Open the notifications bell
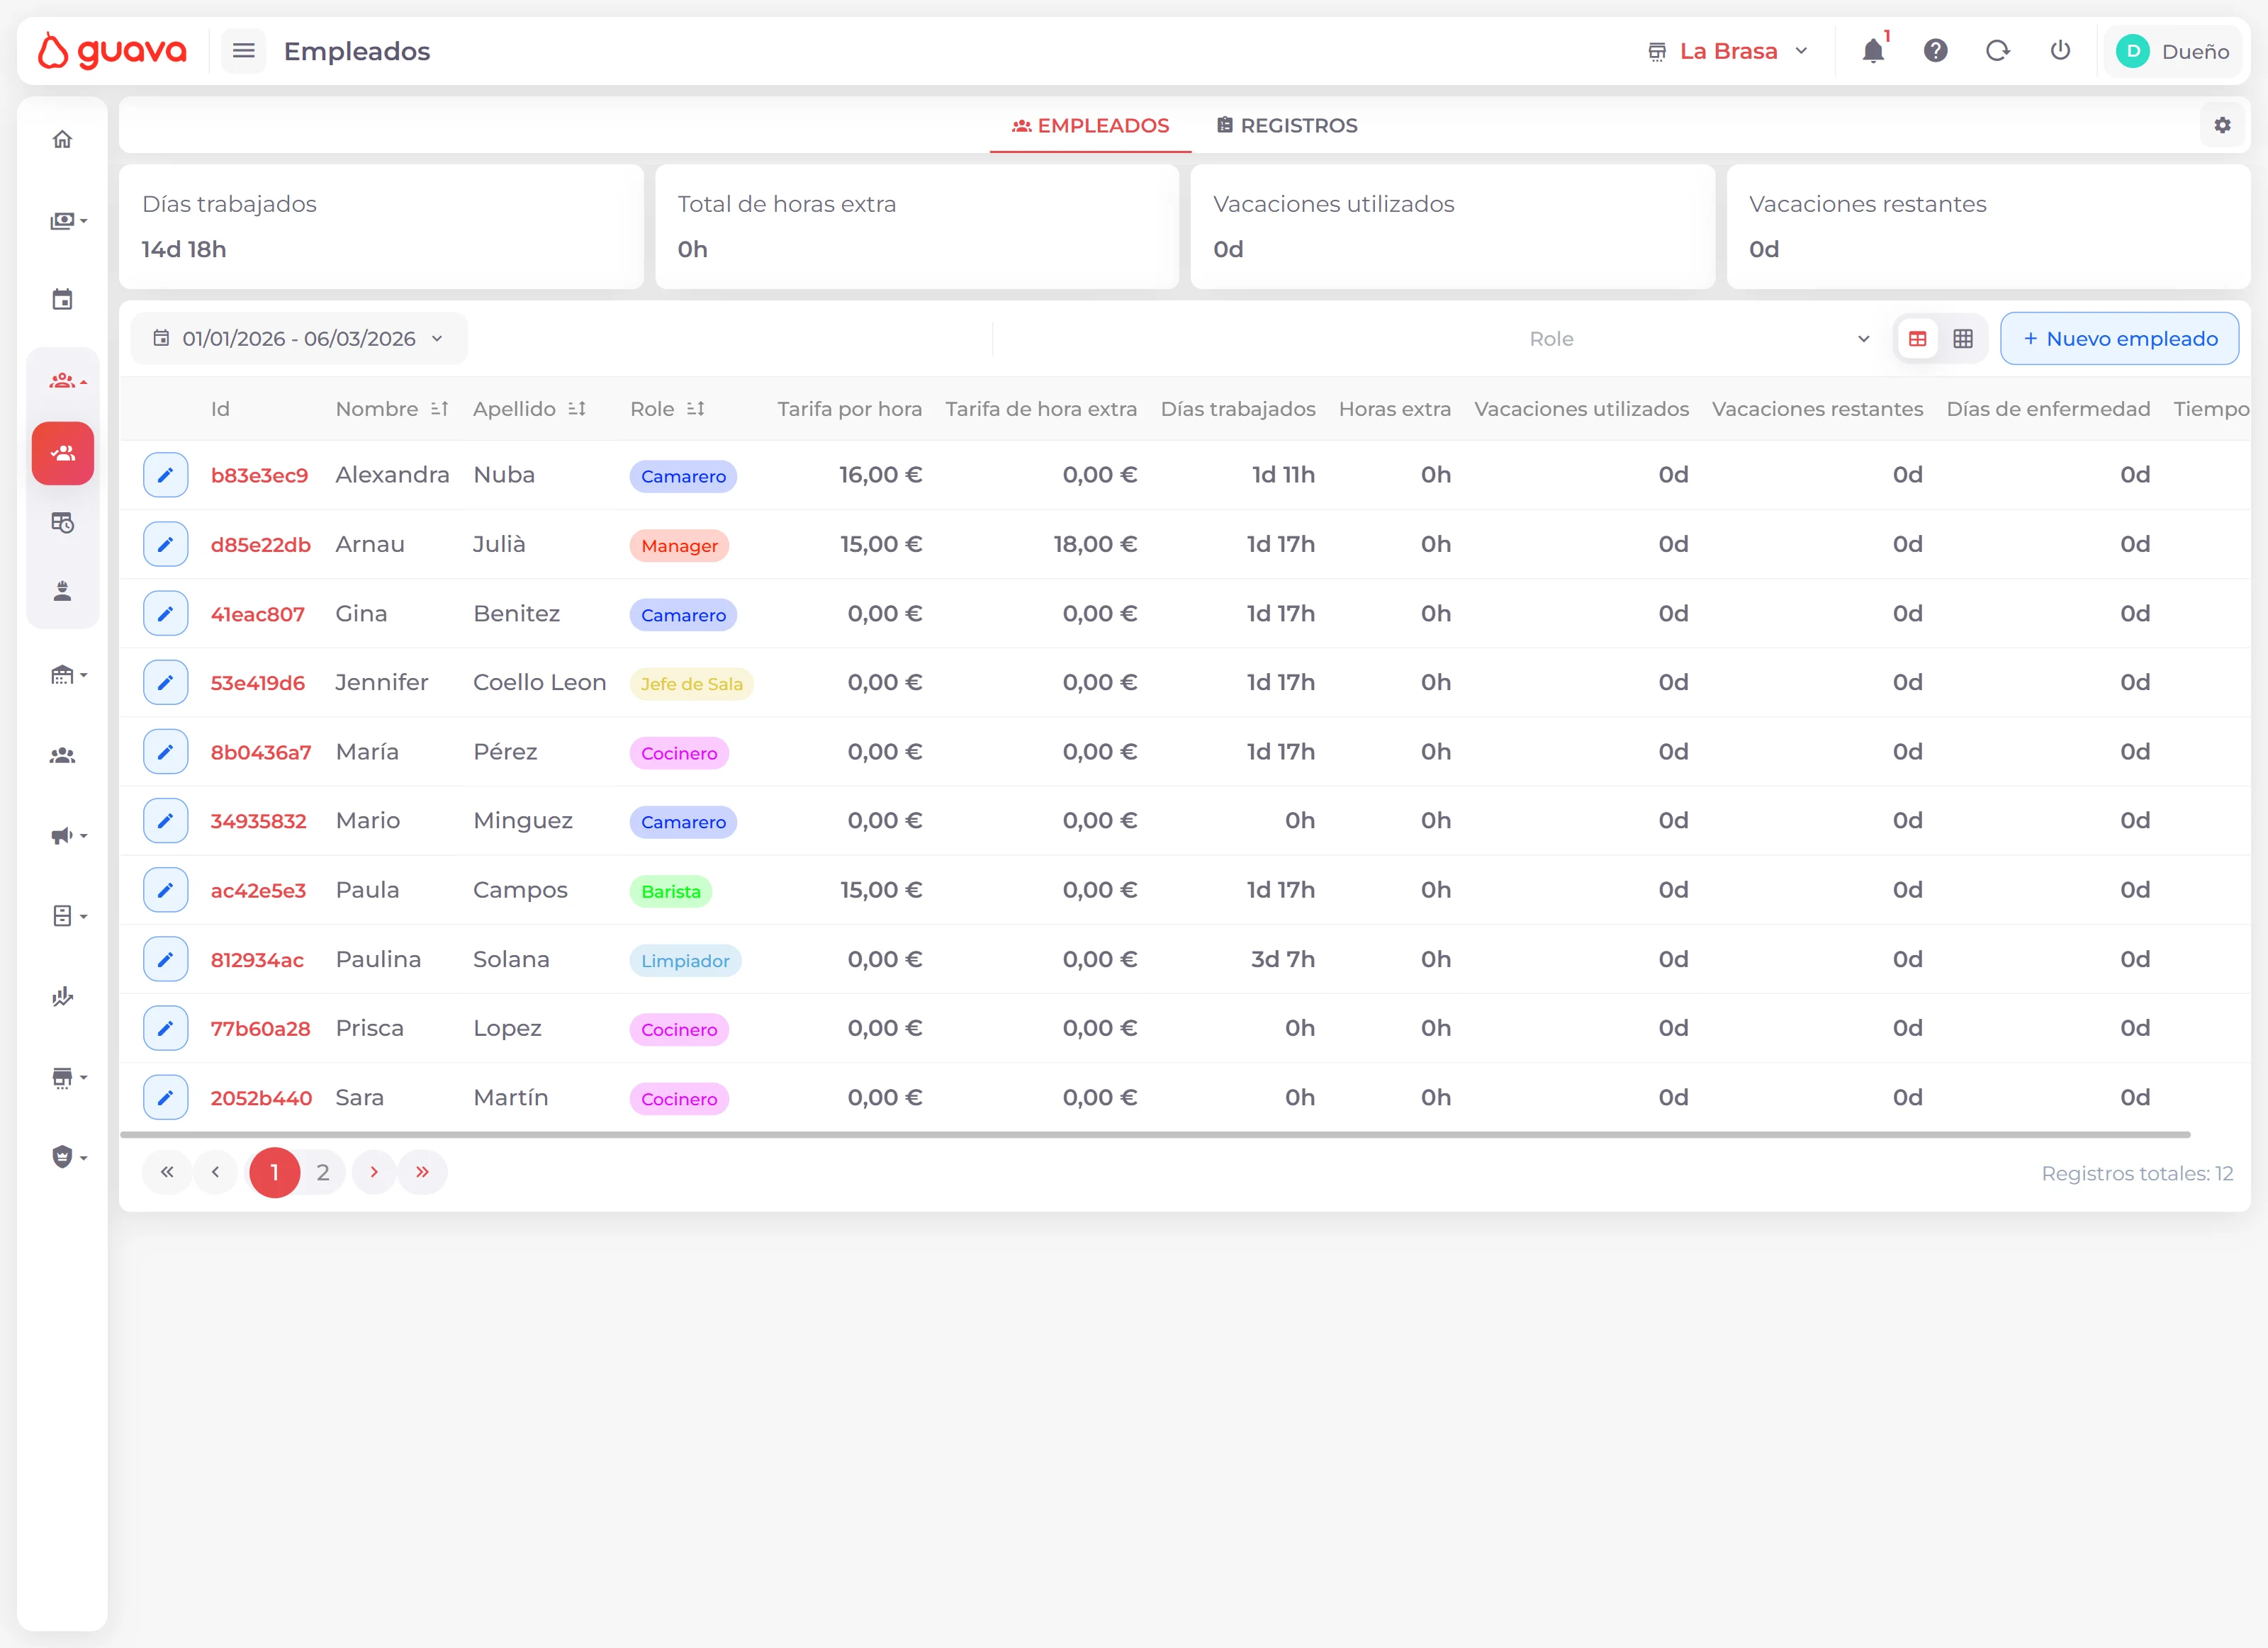The height and width of the screenshot is (1648, 2268). pyautogui.click(x=1873, y=51)
